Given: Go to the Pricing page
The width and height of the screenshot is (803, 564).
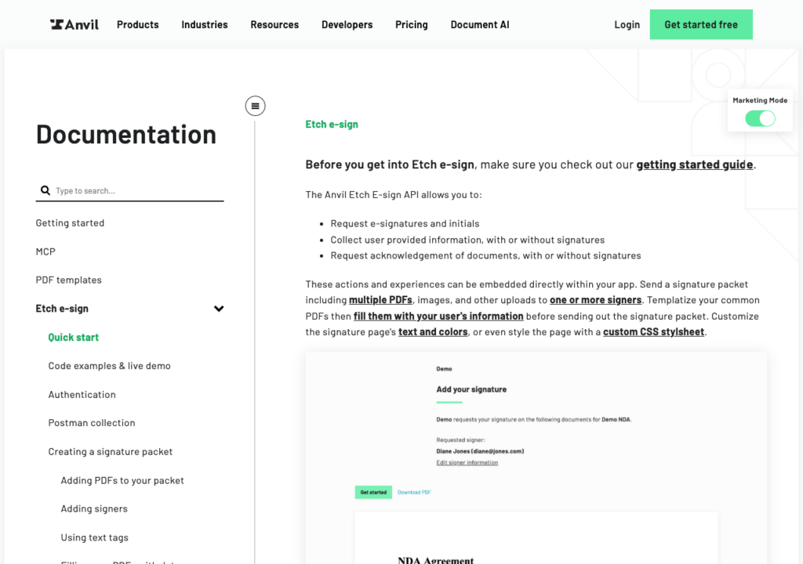Looking at the screenshot, I should pos(411,24).
